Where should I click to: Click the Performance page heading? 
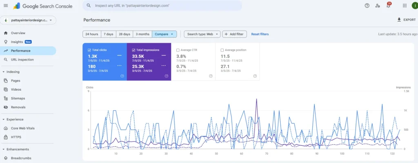point(97,20)
